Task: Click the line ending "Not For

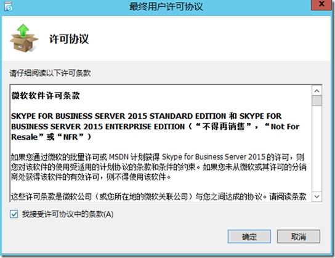Action: (155, 127)
